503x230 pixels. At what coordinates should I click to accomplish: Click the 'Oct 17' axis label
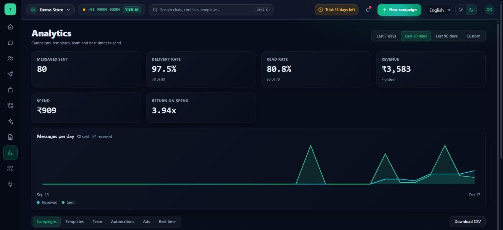click(474, 195)
